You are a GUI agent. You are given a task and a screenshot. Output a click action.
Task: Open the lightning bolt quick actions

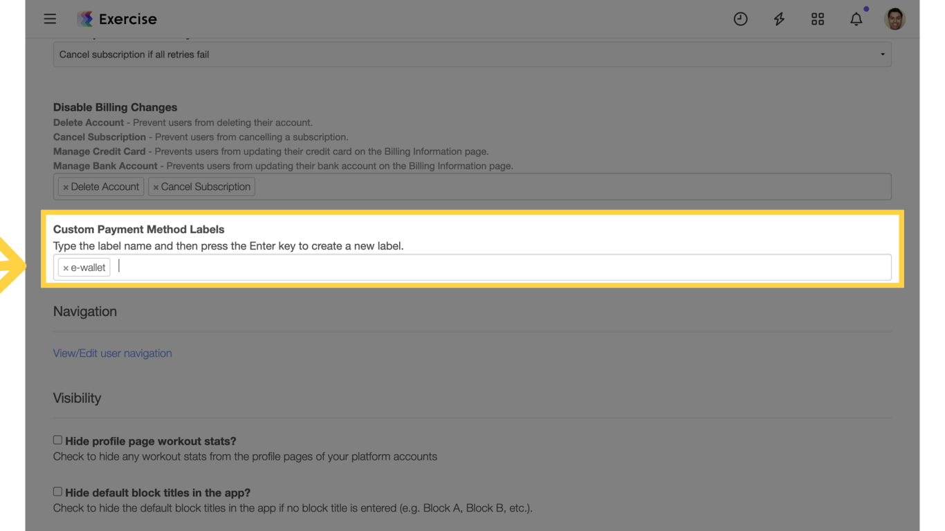point(779,19)
